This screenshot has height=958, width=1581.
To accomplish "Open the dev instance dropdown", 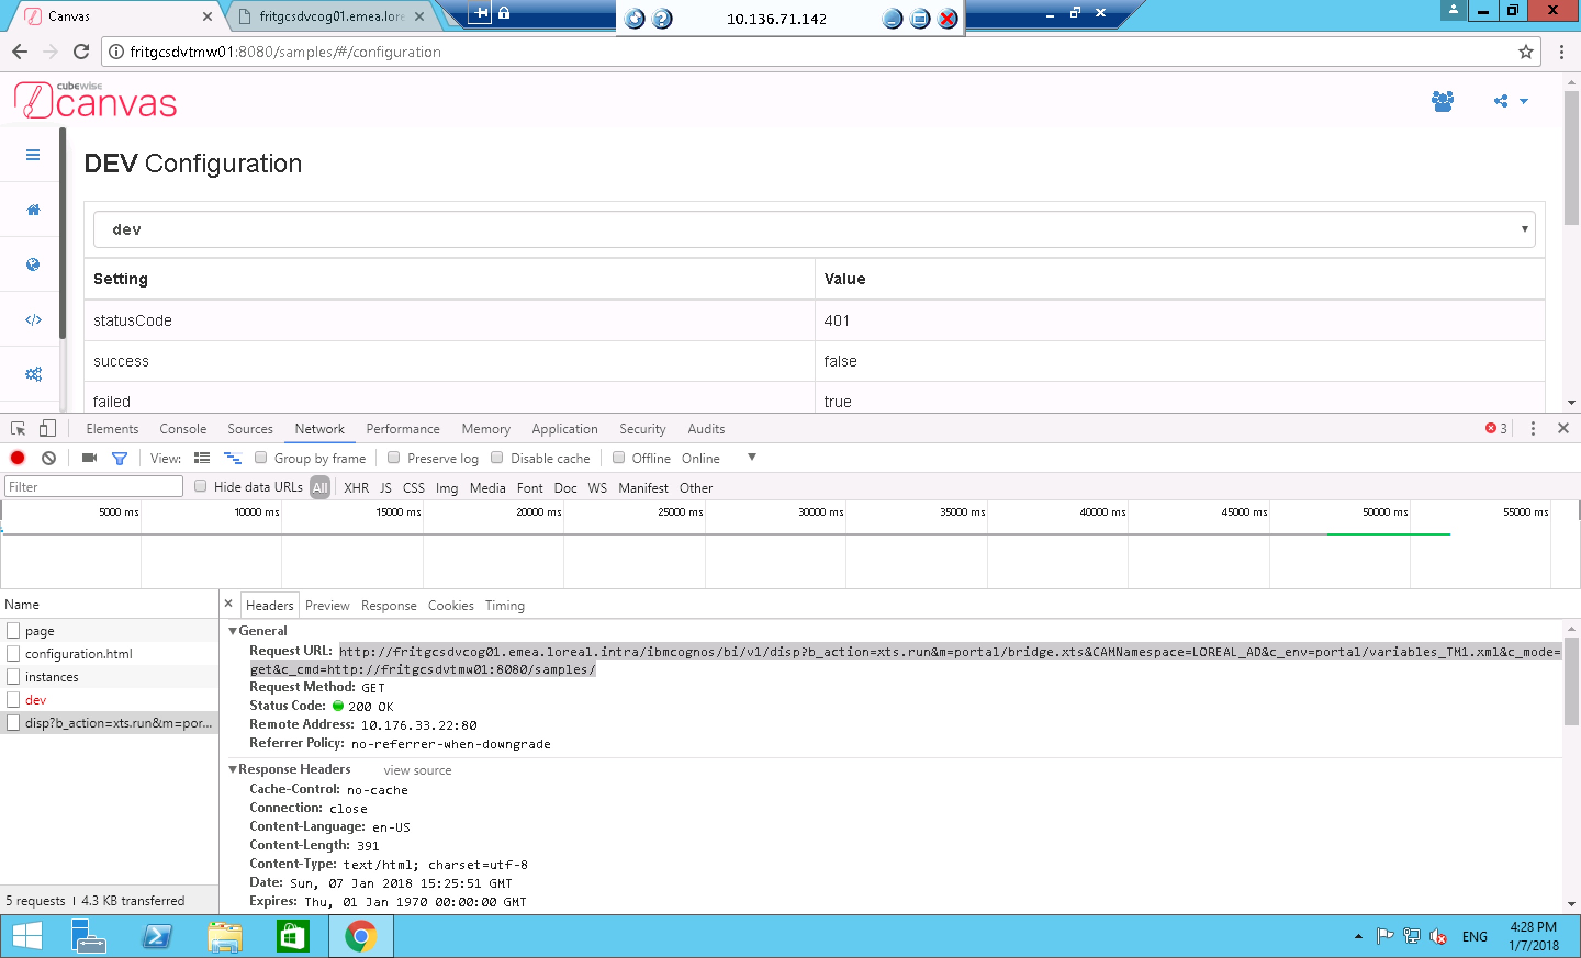I will point(814,229).
